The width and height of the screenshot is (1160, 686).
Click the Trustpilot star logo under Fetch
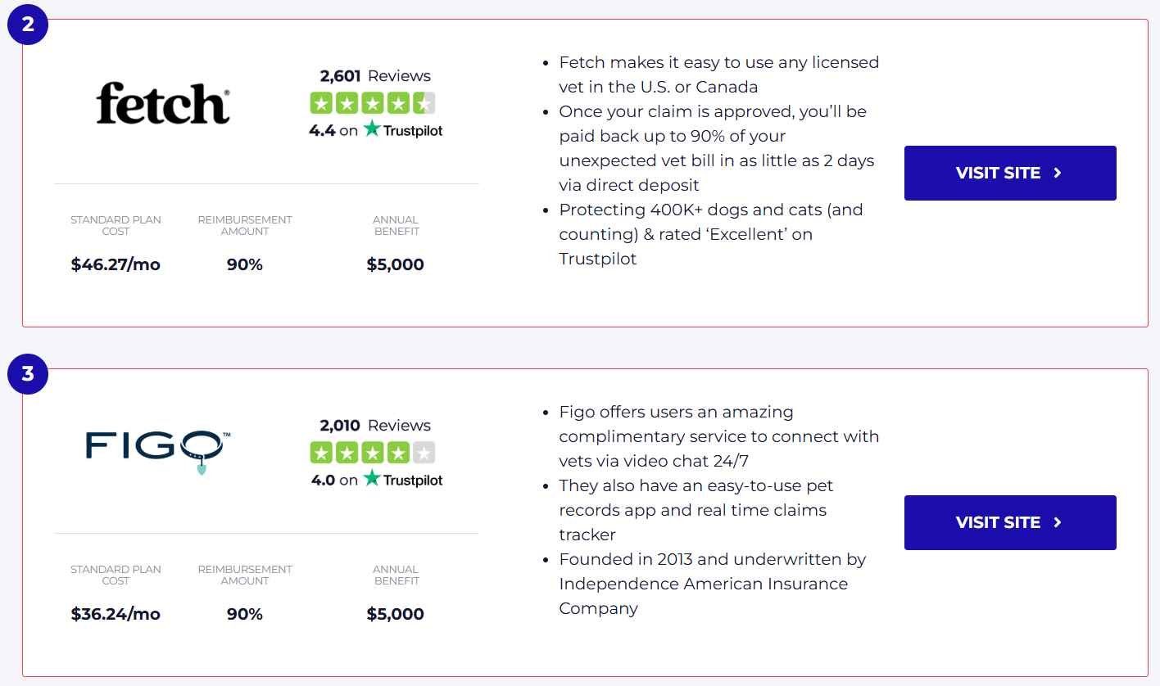click(x=372, y=129)
